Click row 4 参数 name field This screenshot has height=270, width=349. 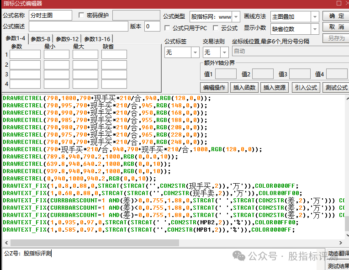tap(25, 84)
